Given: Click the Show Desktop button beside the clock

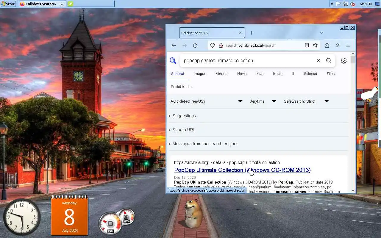Looking at the screenshot, I should click(377, 4).
